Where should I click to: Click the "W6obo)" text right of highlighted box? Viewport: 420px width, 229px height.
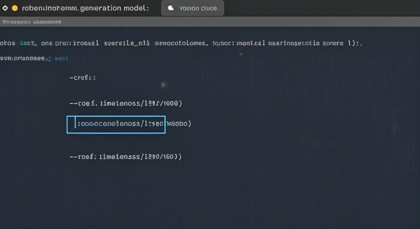178,124
